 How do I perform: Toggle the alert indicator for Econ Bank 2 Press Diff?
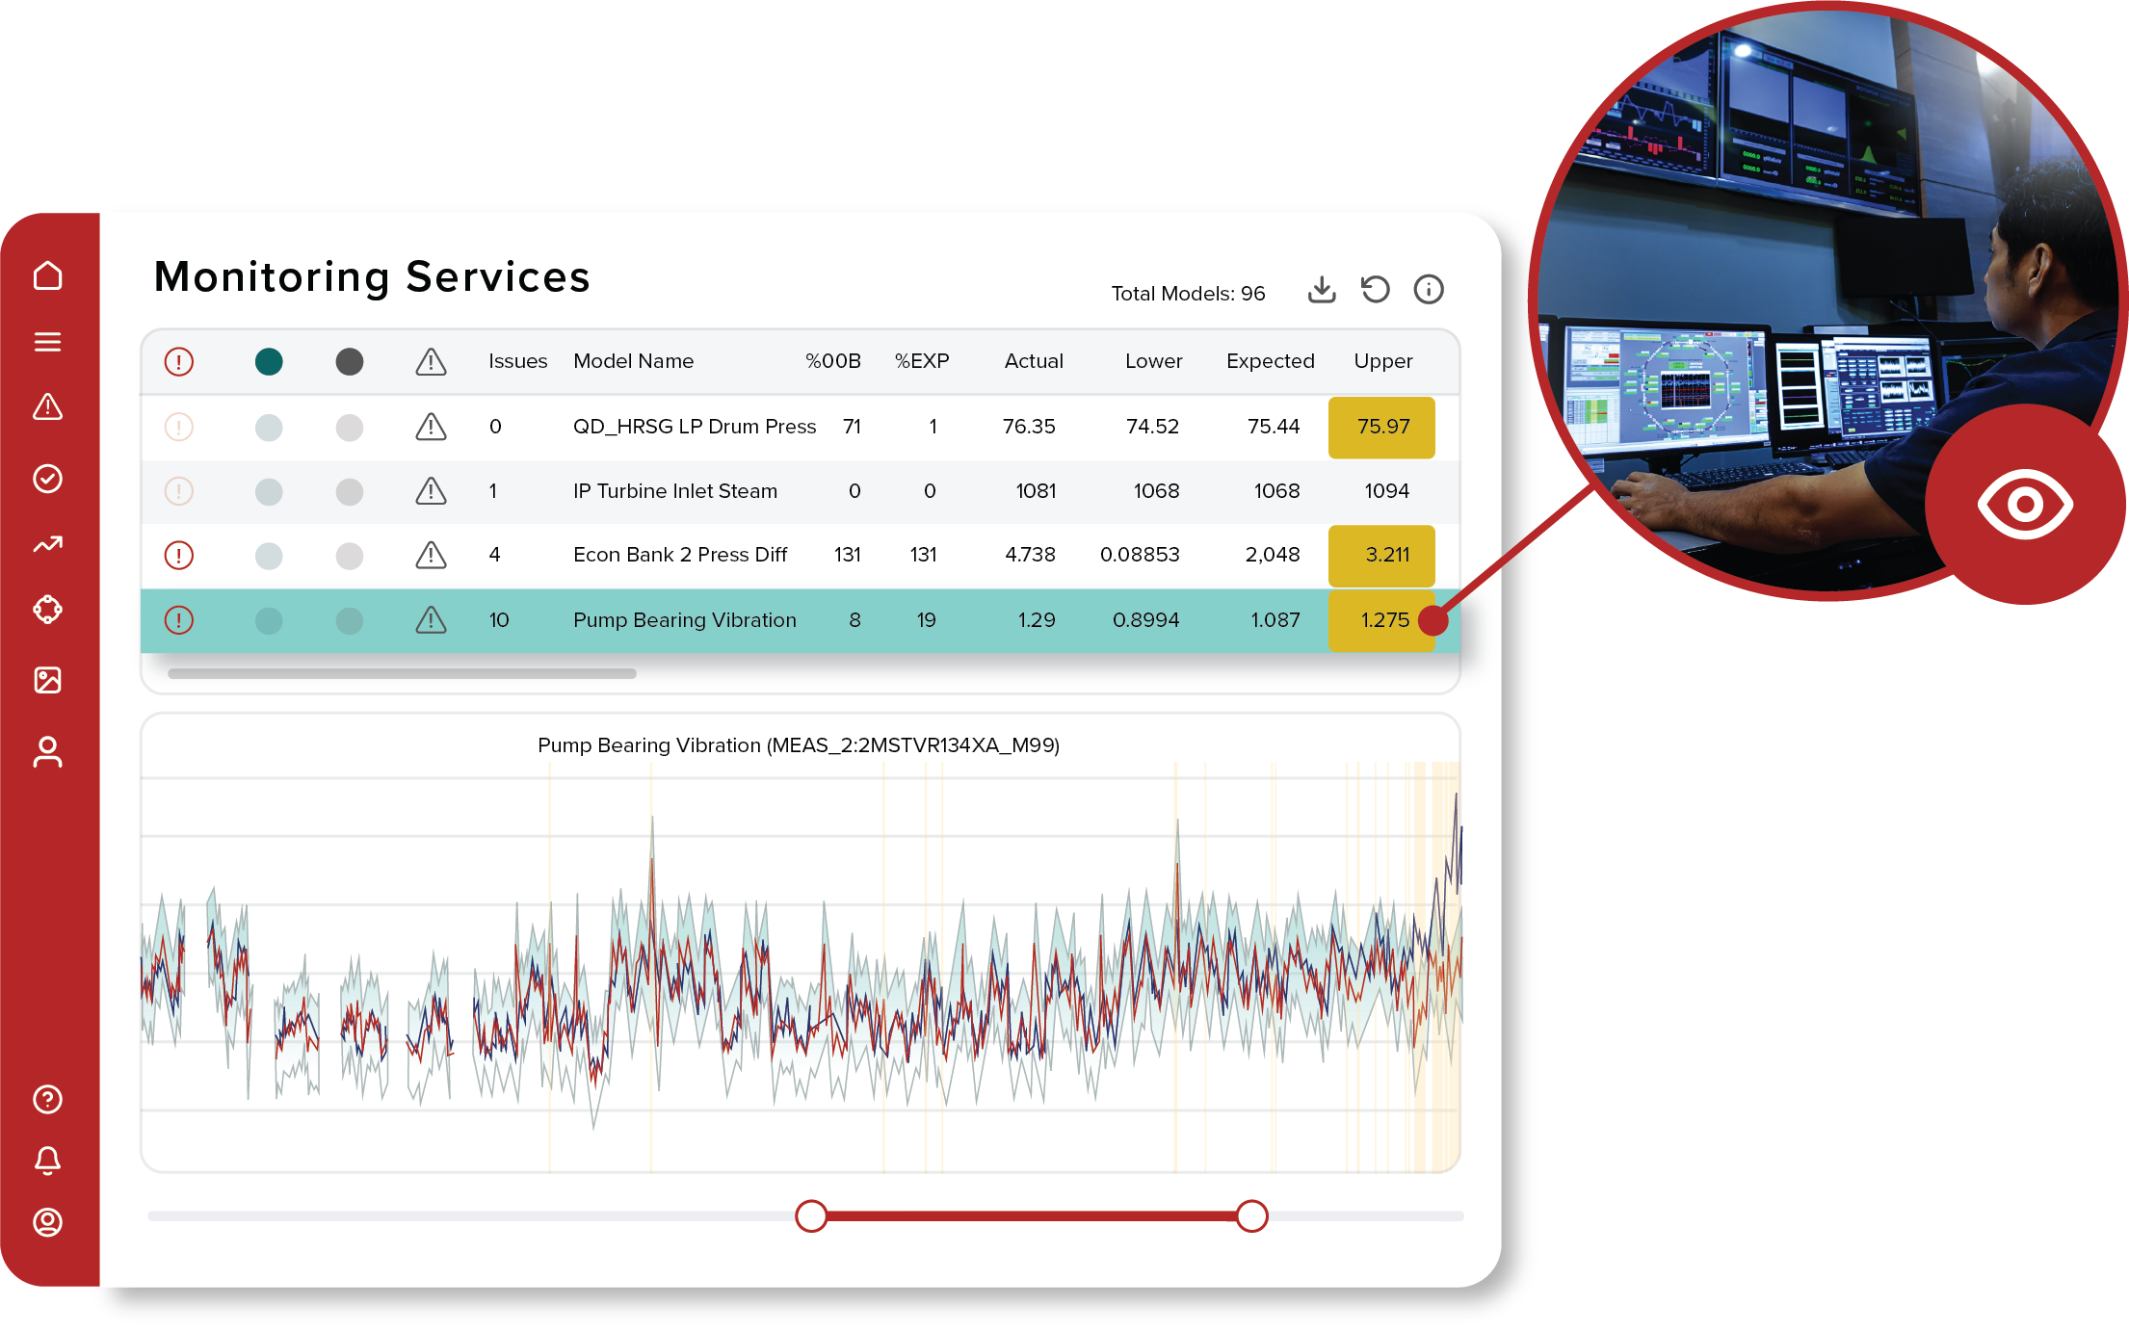pyautogui.click(x=179, y=556)
